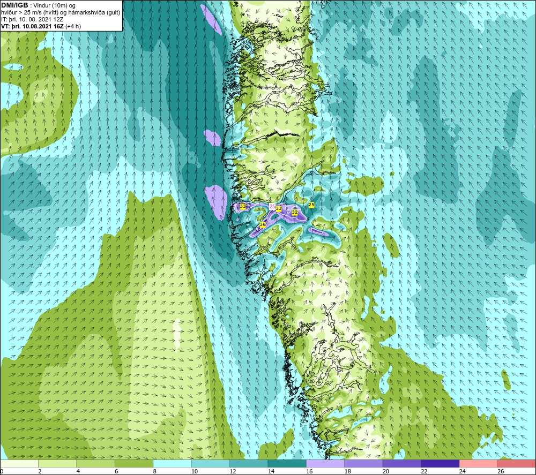Screen dimensions: 536x475
Task: Click the "Vindur (10m) og" text
Action: pos(54,6)
